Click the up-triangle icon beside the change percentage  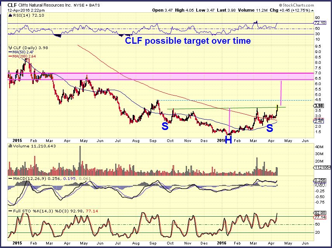(313, 10)
